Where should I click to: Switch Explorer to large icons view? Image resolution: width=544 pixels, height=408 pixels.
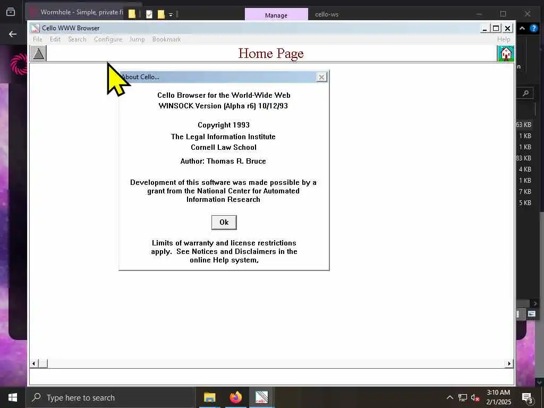(531, 314)
